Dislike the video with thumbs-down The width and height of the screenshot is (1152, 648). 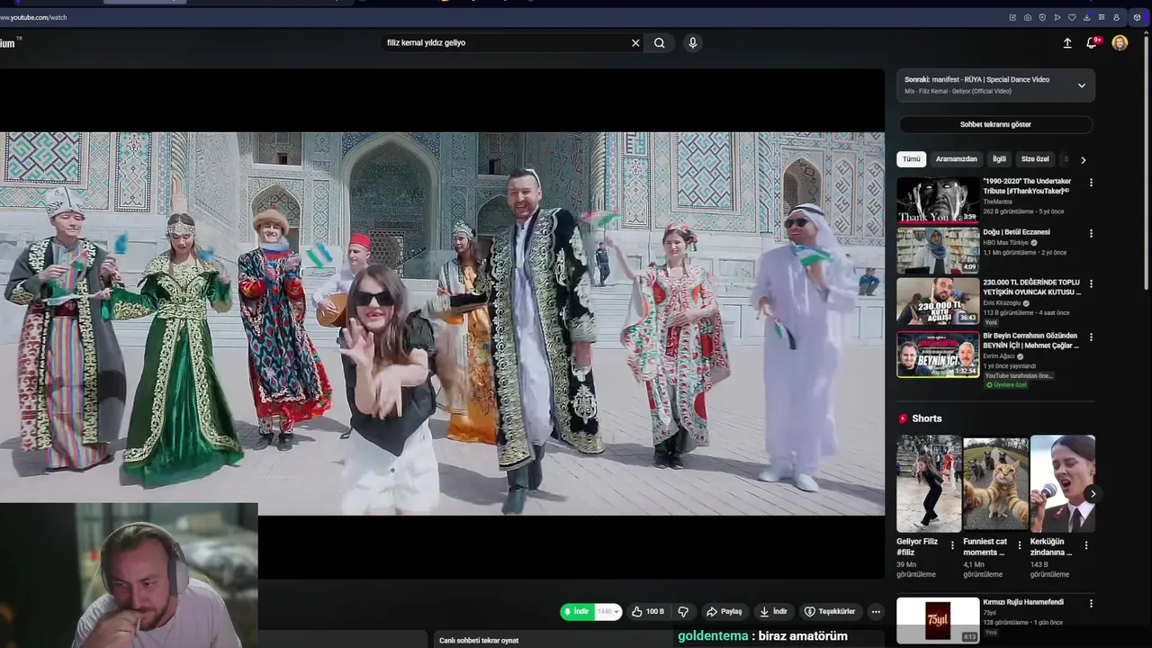(x=683, y=612)
